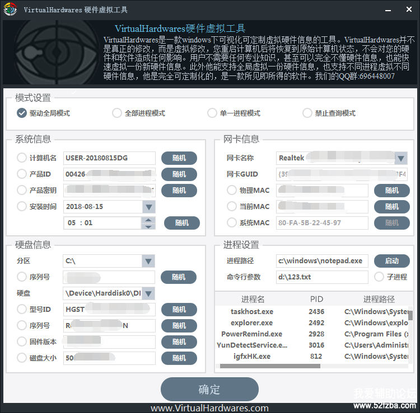Randomize the 物理MAC address
Viewport: 420px width, 413px height.
point(392,191)
